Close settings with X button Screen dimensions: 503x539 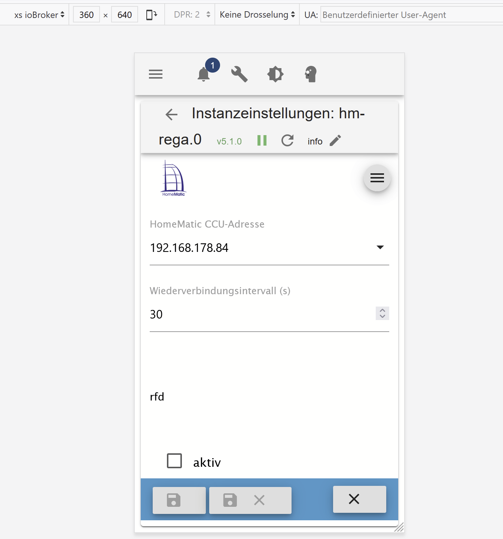360,499
